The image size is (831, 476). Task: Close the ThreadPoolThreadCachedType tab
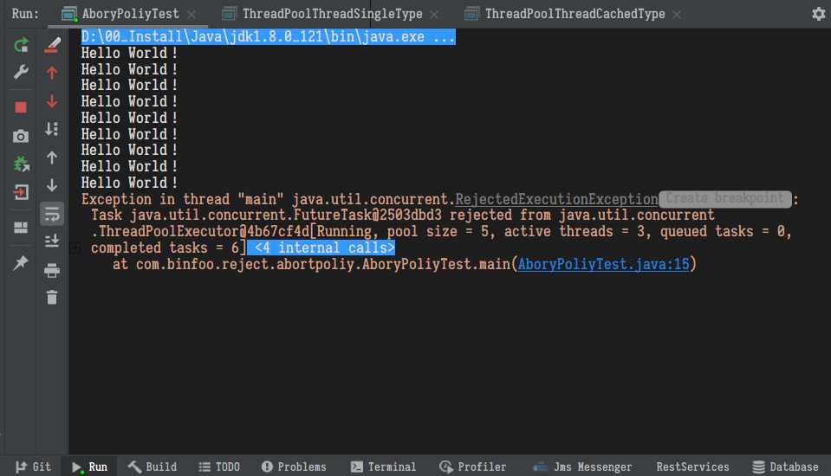(677, 15)
